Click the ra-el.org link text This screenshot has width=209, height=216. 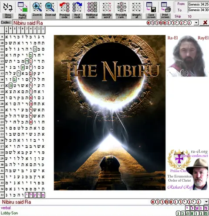click(199, 152)
